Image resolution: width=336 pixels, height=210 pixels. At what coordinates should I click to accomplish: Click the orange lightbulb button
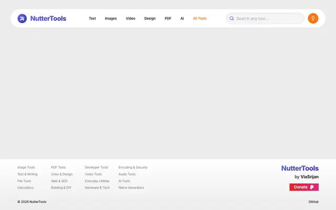pyautogui.click(x=313, y=18)
